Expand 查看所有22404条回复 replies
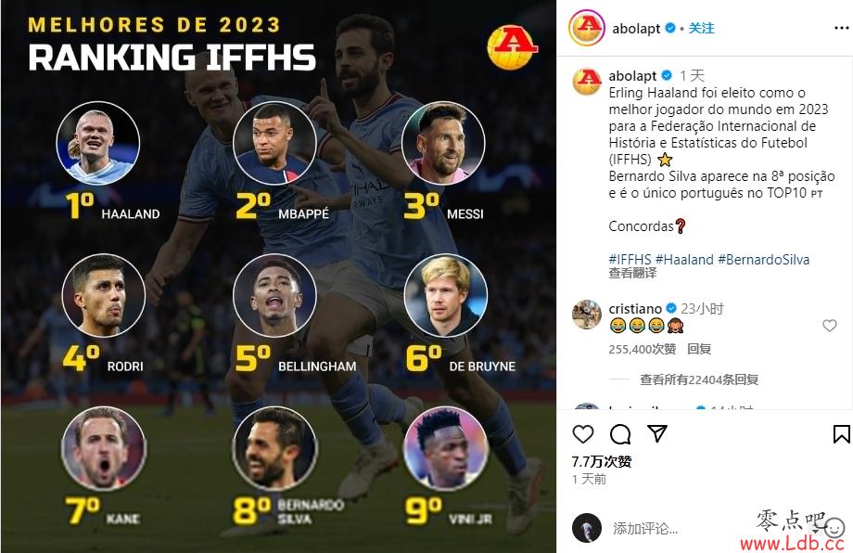Screen dimensions: 853x553 [699, 379]
